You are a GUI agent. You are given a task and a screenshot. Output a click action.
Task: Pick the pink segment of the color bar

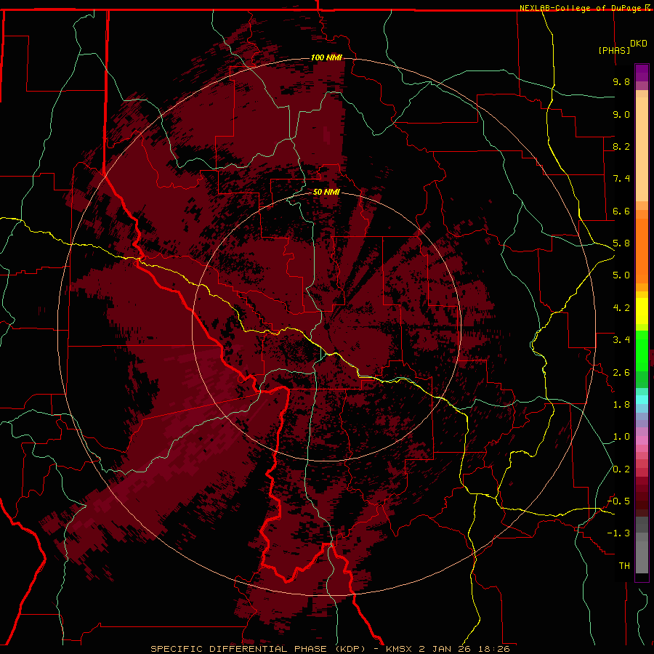pos(642,440)
